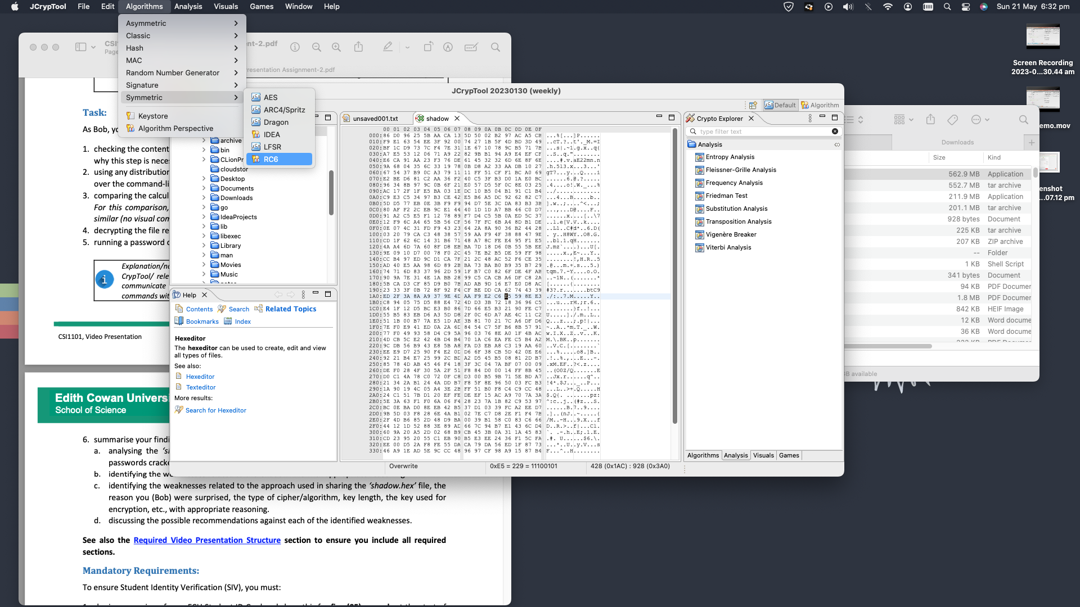Expand the Asymmetric submenu arrow
The width and height of the screenshot is (1080, 607).
(x=236, y=23)
